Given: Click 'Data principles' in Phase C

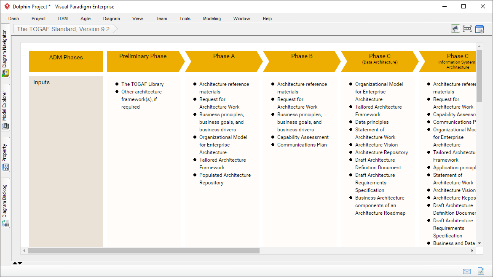Looking at the screenshot, I should pos(372,122).
